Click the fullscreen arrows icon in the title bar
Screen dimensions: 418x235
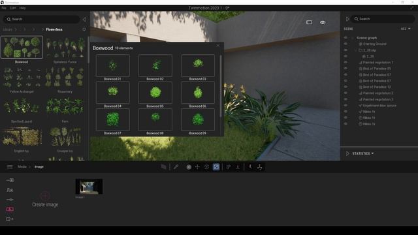[x=412, y=8]
